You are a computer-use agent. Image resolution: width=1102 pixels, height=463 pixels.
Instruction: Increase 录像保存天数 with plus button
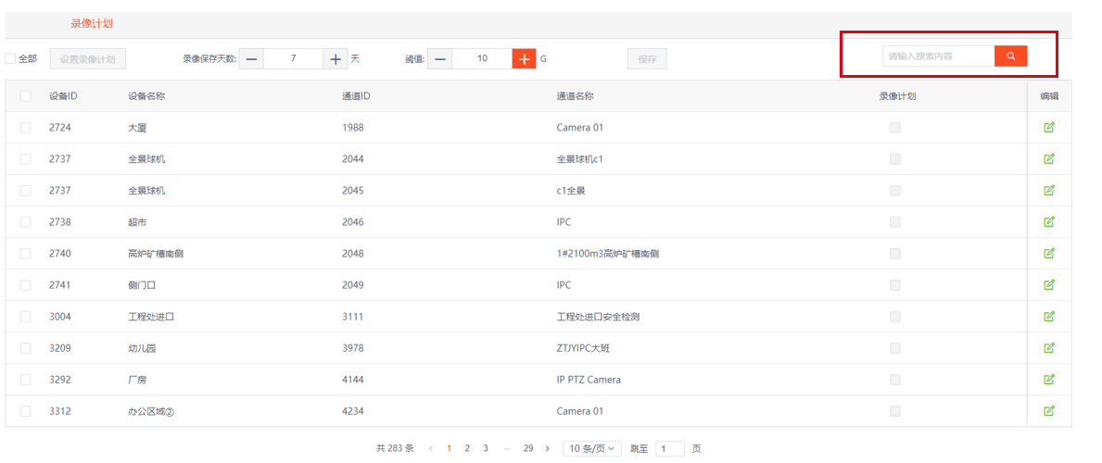(x=336, y=59)
